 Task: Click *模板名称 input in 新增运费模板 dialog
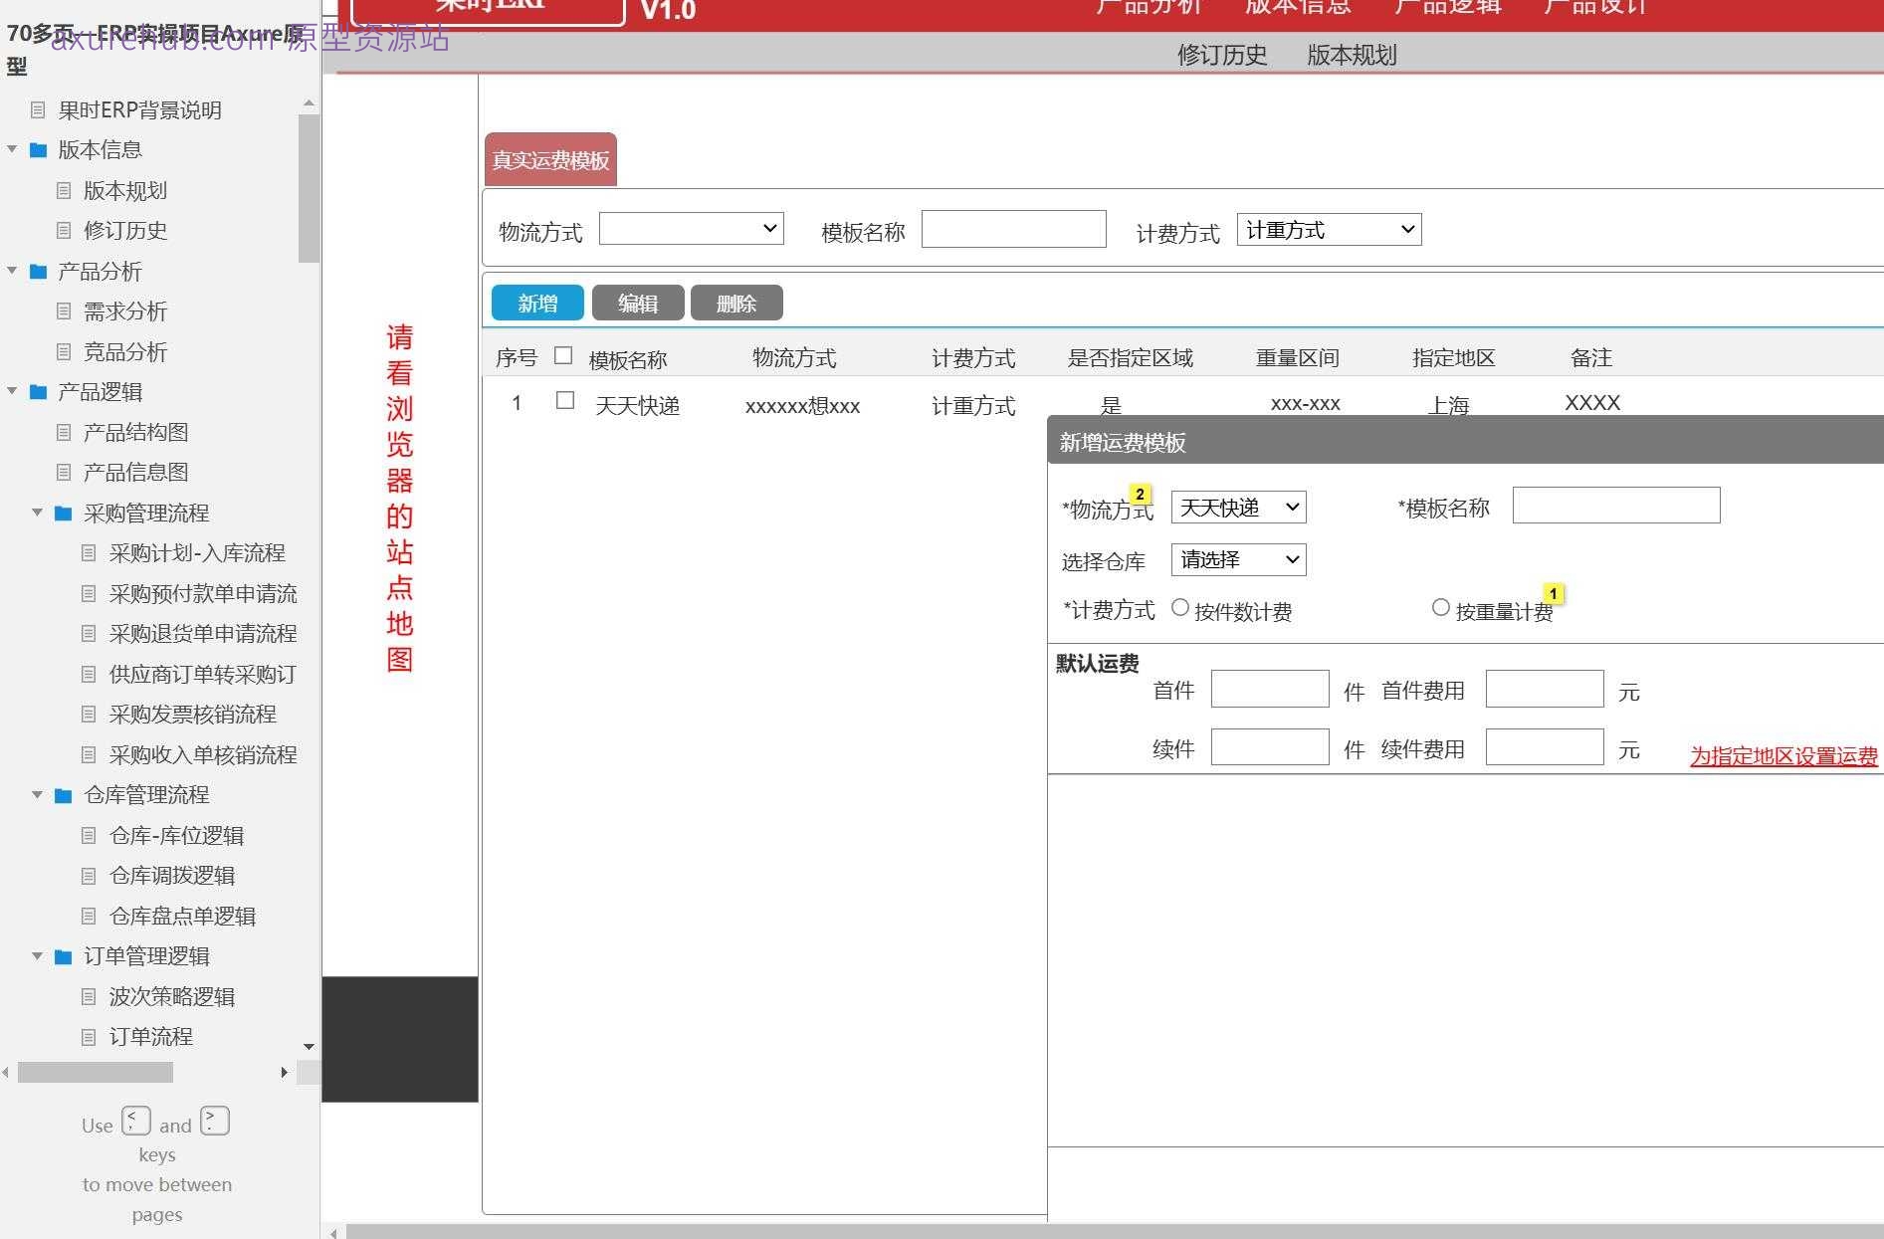(1616, 505)
